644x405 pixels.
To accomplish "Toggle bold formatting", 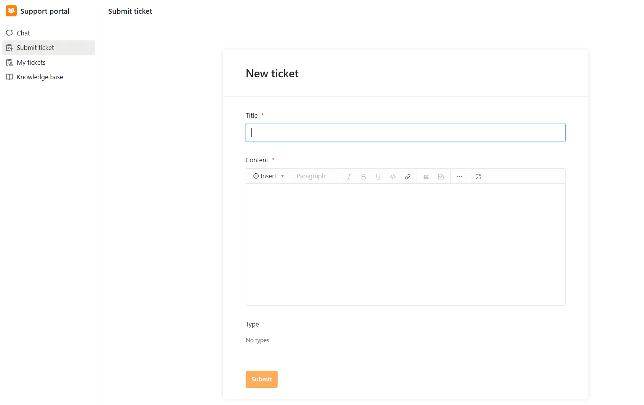I will [x=363, y=176].
